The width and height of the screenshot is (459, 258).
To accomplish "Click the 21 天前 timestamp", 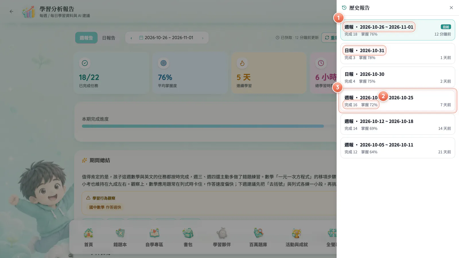I will click(444, 152).
